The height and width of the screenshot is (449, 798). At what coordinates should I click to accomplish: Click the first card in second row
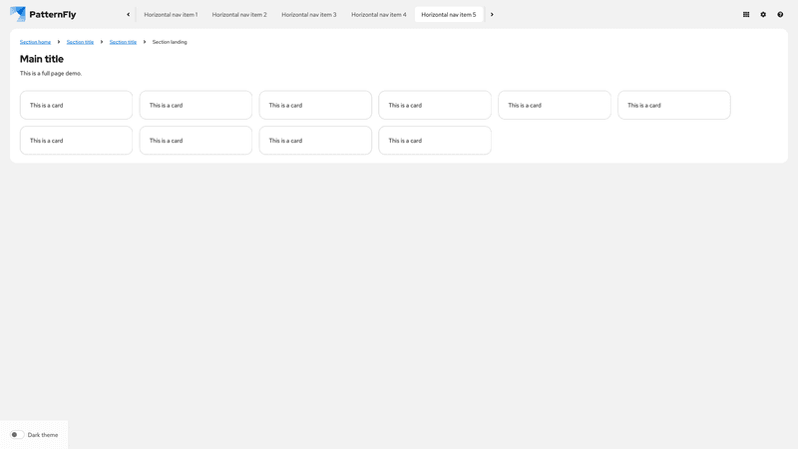click(x=76, y=141)
